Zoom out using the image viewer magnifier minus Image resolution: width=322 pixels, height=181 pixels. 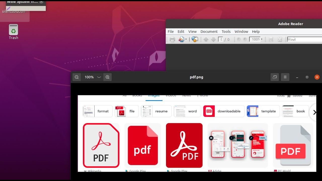click(x=77, y=77)
